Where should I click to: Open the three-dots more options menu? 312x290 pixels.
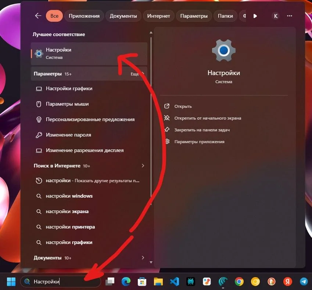click(x=290, y=16)
